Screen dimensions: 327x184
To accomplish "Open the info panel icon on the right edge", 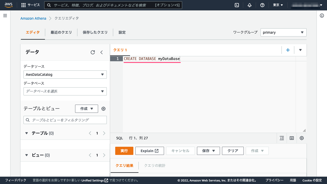I will point(322,16).
